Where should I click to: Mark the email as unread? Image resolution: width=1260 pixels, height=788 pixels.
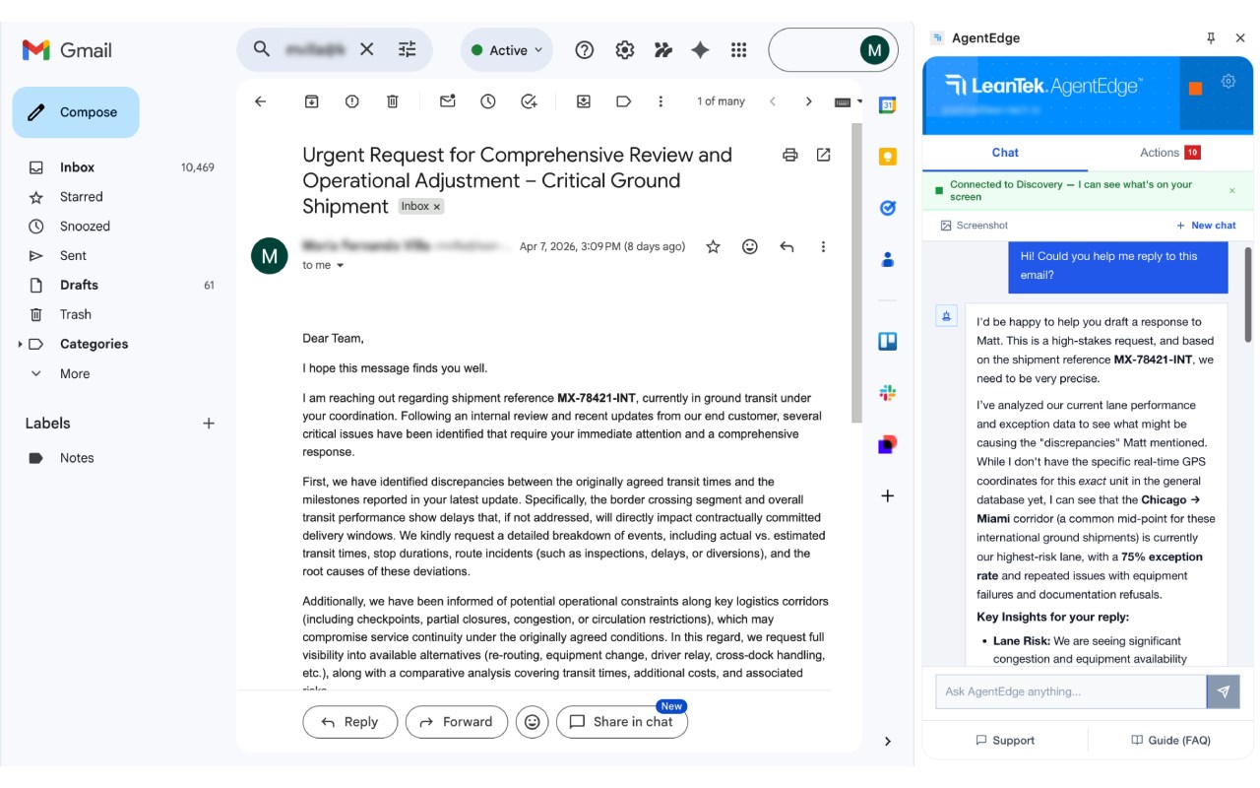pyautogui.click(x=448, y=101)
